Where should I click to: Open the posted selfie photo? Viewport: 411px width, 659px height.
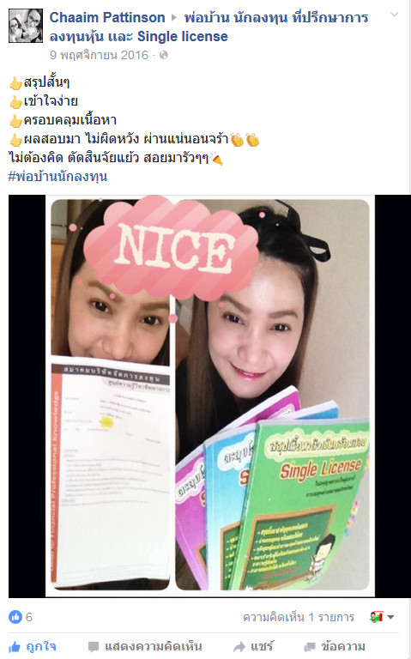209,396
